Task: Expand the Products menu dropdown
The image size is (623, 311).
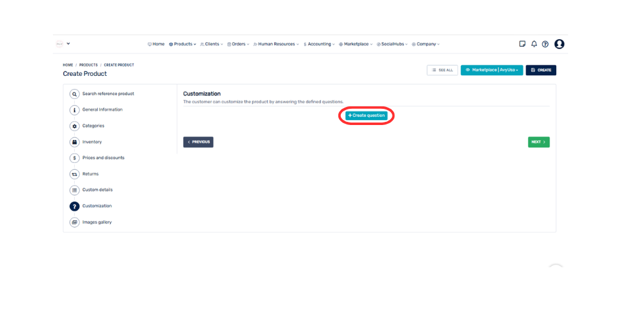Action: click(x=183, y=44)
